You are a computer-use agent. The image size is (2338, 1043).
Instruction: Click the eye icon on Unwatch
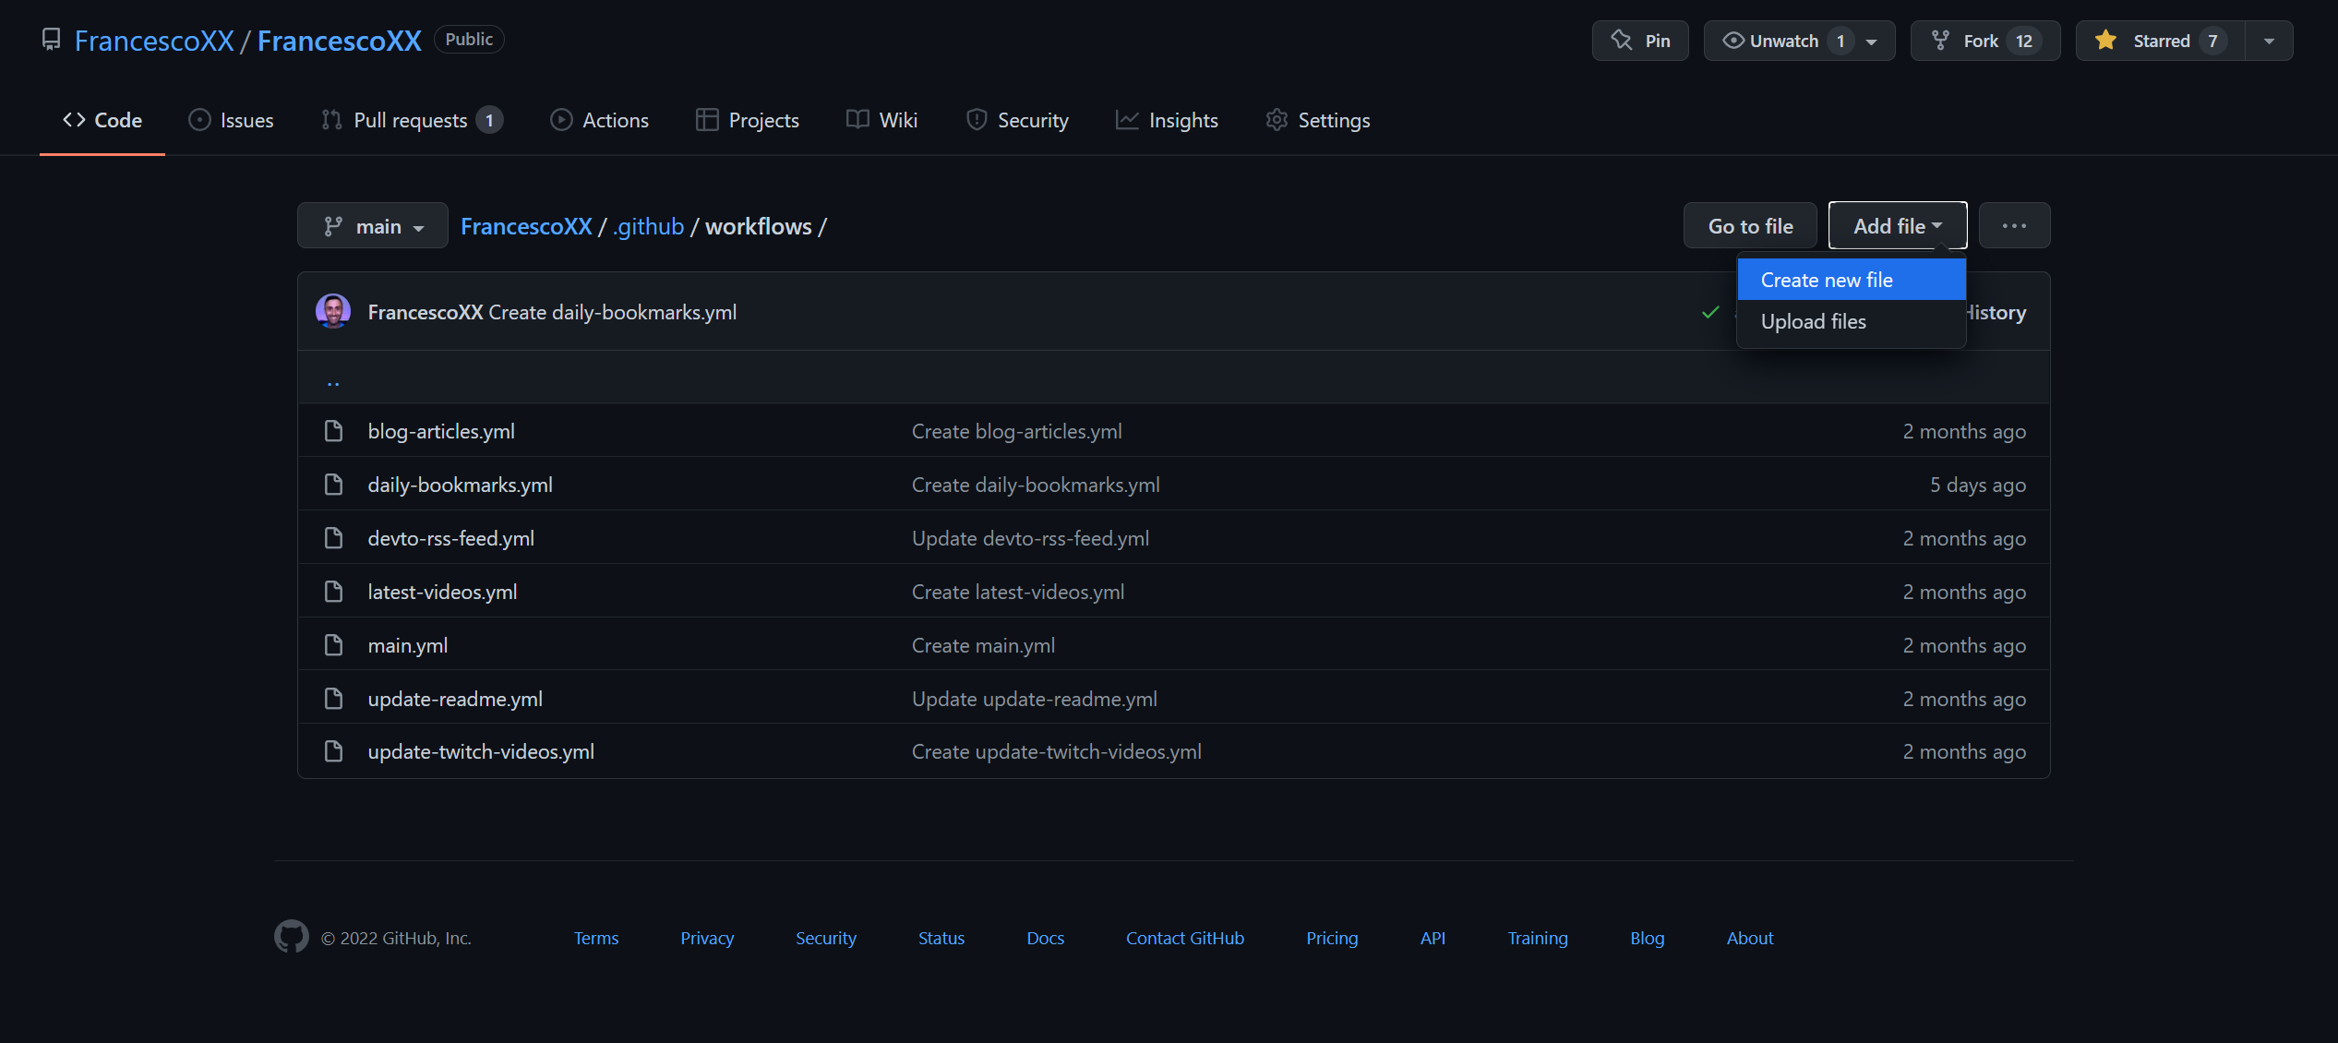(x=1733, y=41)
